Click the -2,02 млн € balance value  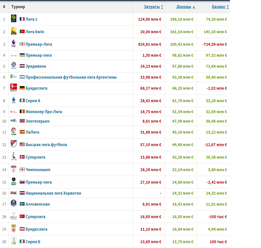(x=217, y=88)
